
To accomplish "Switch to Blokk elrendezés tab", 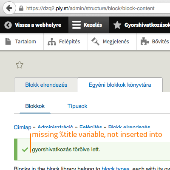I will click(46, 85).
